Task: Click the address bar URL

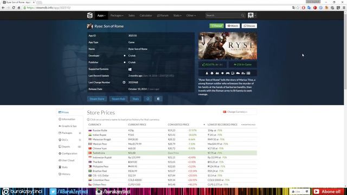Action: [49, 8]
